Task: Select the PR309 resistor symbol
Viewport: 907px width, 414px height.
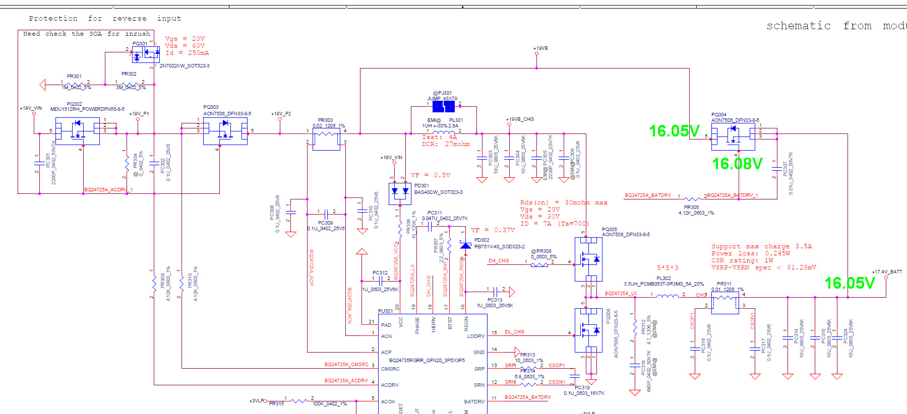Action: click(x=154, y=284)
